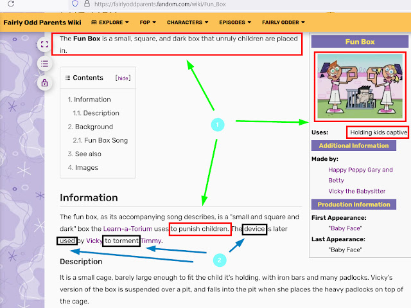Expand the CHARACTERS navigation menu
This screenshot has height=308, width=411.
[188, 23]
